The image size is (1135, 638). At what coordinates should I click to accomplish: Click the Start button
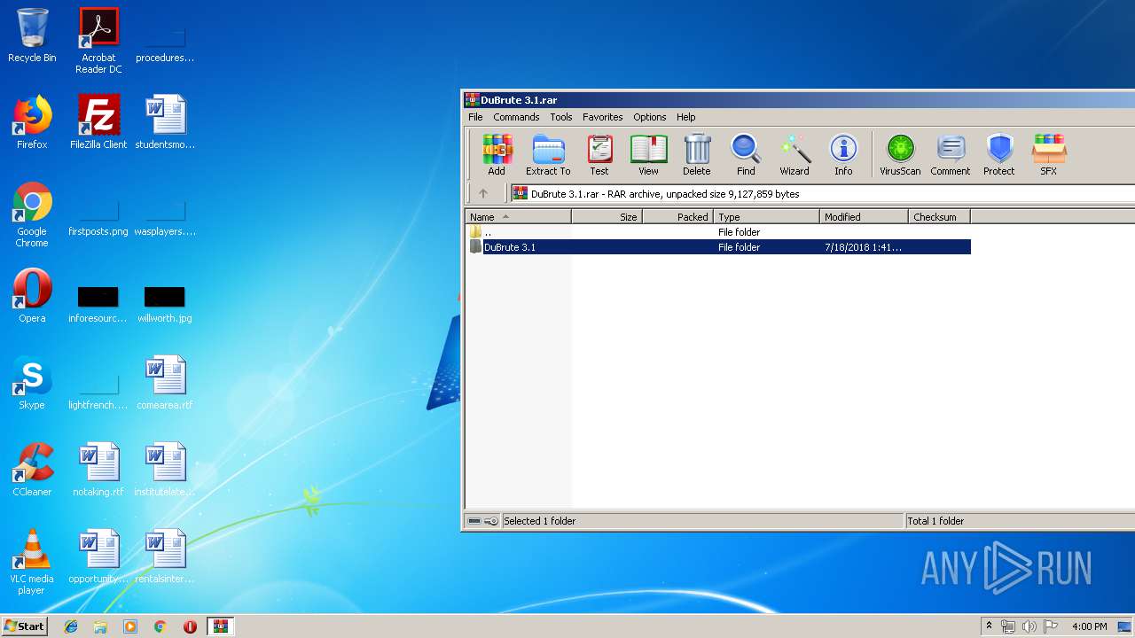coord(24,626)
